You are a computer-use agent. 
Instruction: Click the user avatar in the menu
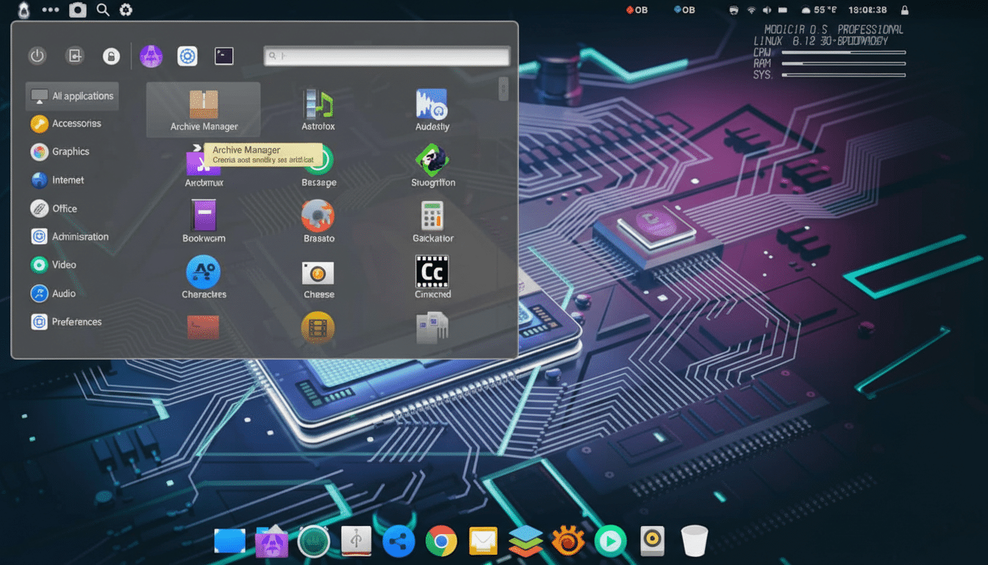(x=151, y=55)
